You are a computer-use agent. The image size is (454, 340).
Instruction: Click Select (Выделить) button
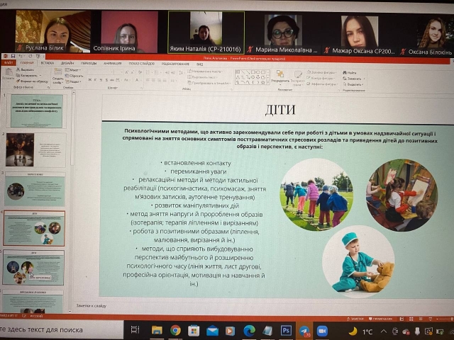(x=353, y=85)
